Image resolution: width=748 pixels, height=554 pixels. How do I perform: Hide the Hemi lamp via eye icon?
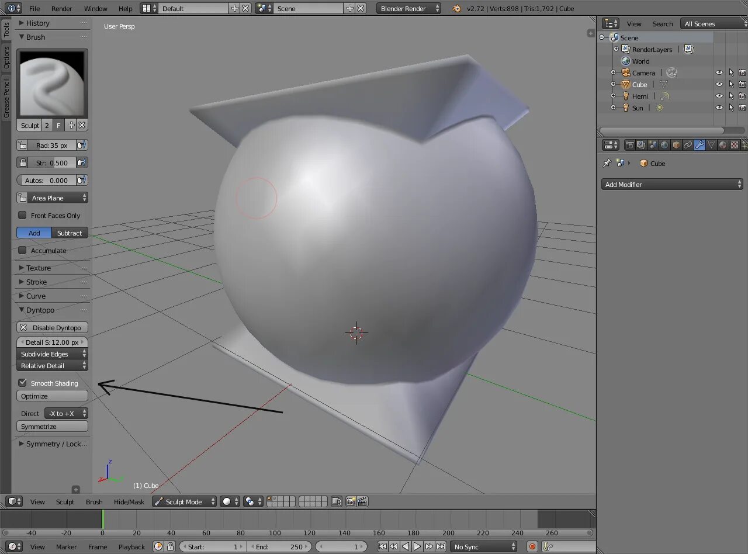click(719, 96)
